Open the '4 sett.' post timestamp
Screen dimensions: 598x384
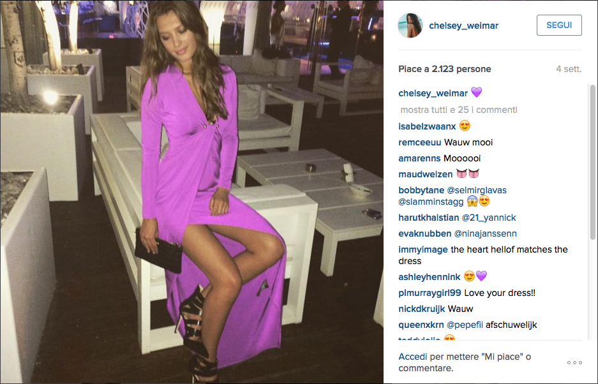coord(569,69)
